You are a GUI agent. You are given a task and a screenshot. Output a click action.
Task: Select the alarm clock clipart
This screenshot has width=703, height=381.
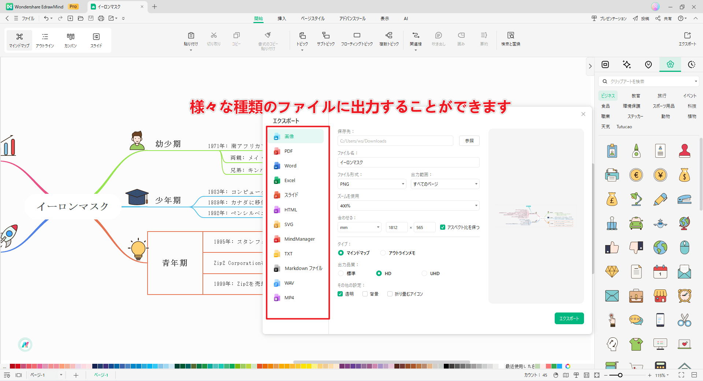tap(684, 296)
